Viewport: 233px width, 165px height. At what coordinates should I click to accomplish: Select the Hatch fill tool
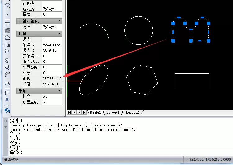[x=7, y=93]
